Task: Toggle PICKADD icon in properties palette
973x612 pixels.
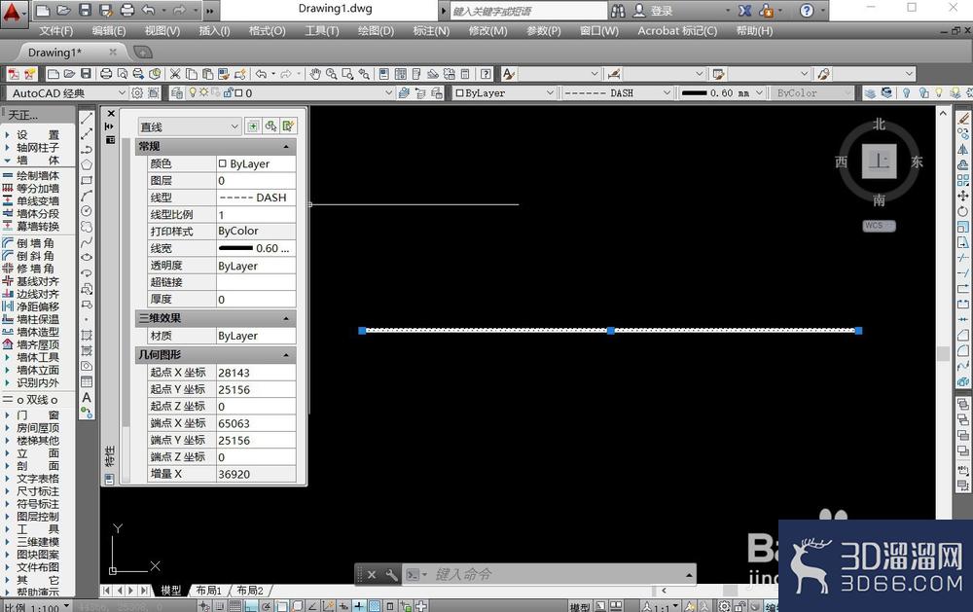Action: tap(253, 126)
